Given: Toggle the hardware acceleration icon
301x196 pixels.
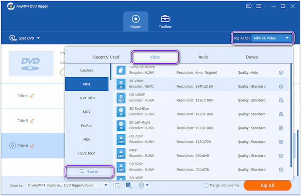Looking at the screenshot, I should tap(129, 185).
